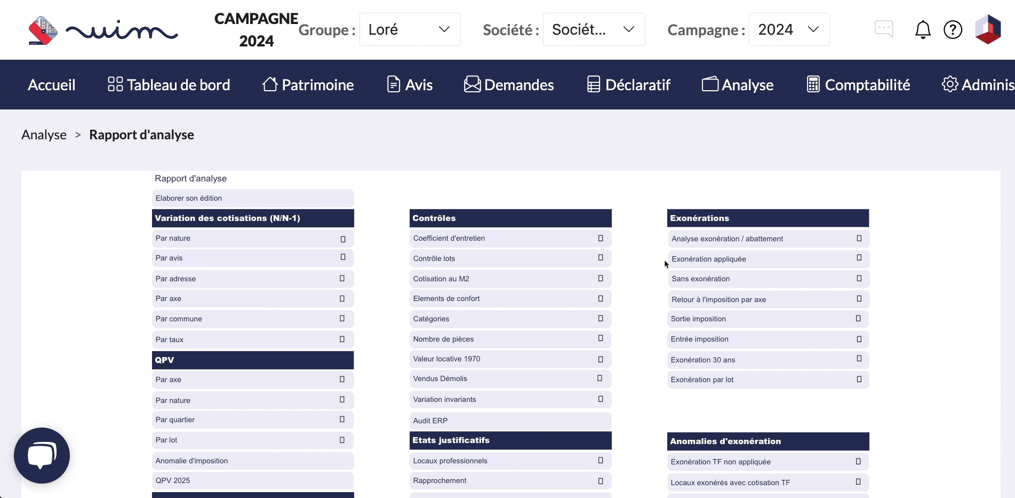Expand the Groupe dropdown
1015x498 pixels.
[x=410, y=29]
